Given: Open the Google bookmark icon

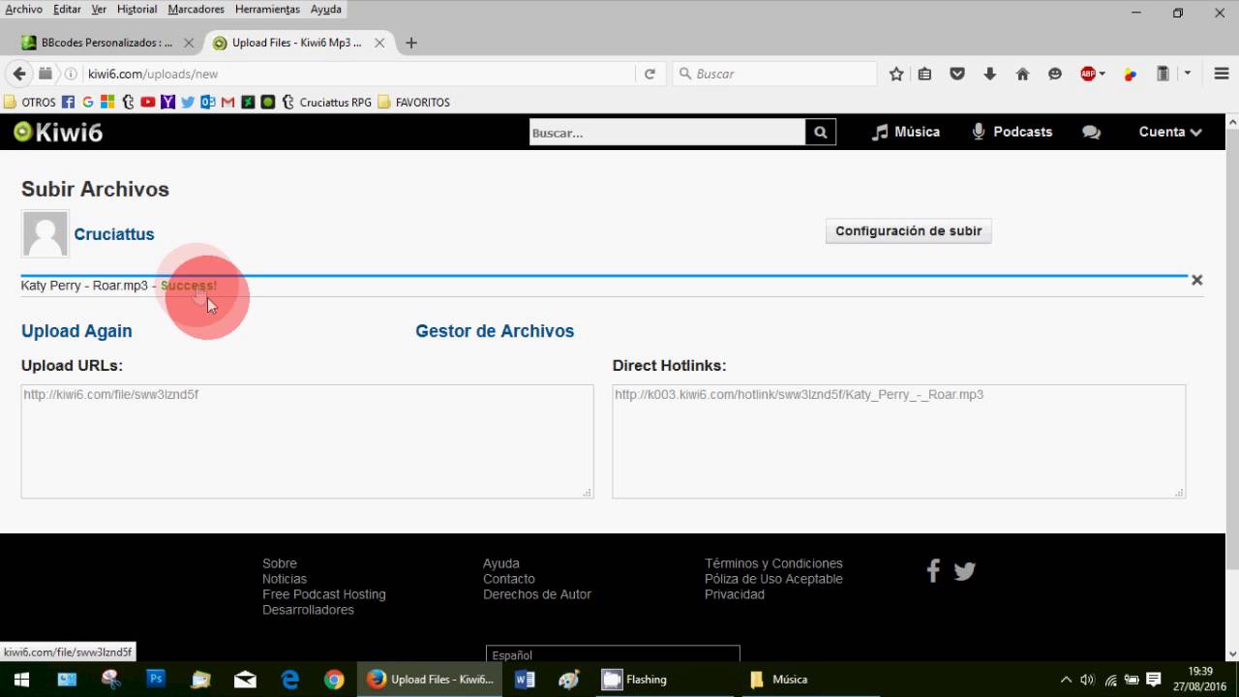Looking at the screenshot, I should pyautogui.click(x=88, y=102).
